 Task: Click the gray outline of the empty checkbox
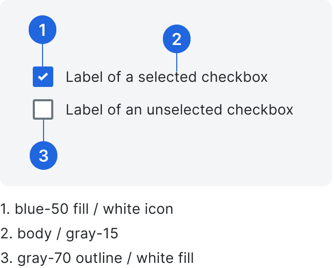34,109
